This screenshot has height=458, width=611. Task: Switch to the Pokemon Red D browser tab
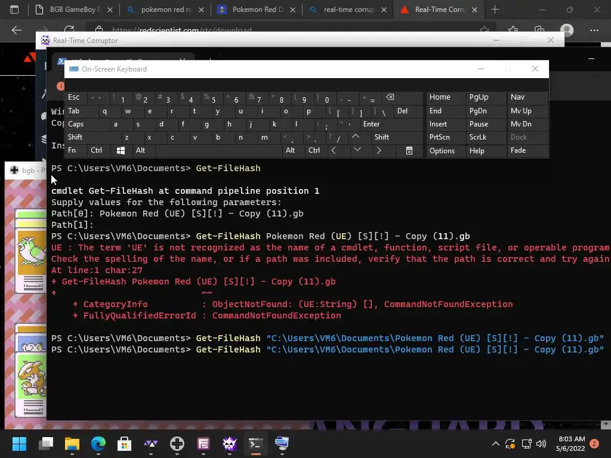click(257, 10)
